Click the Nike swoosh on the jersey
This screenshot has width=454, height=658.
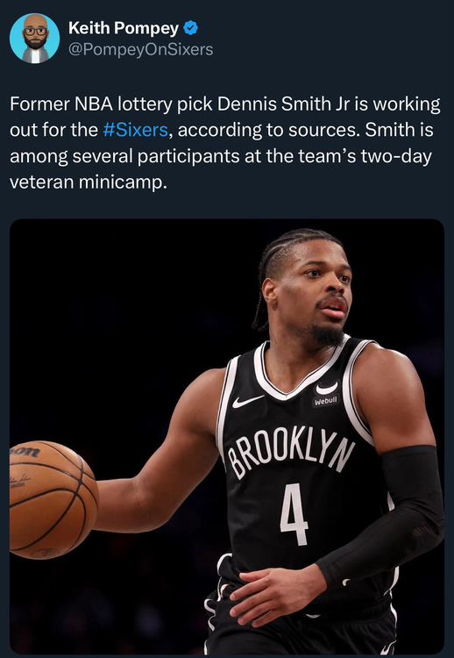(247, 402)
